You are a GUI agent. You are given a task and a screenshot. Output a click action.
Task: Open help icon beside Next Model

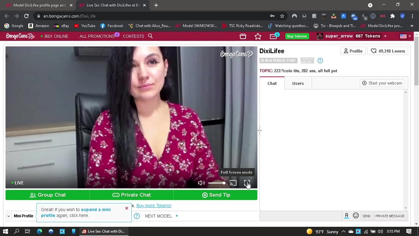[x=137, y=216]
